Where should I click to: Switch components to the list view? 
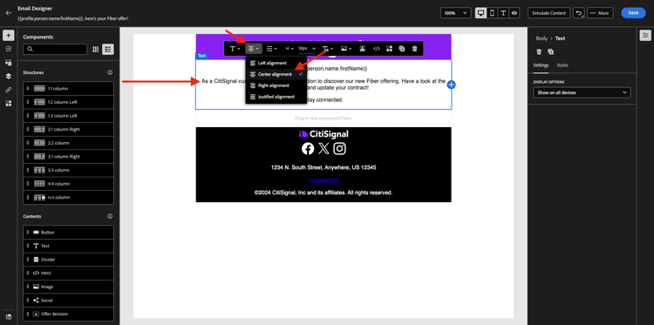(x=108, y=49)
